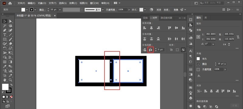This screenshot has width=243, height=109.
Task: Select the Gradient tool in toolbar
Action: [11, 62]
